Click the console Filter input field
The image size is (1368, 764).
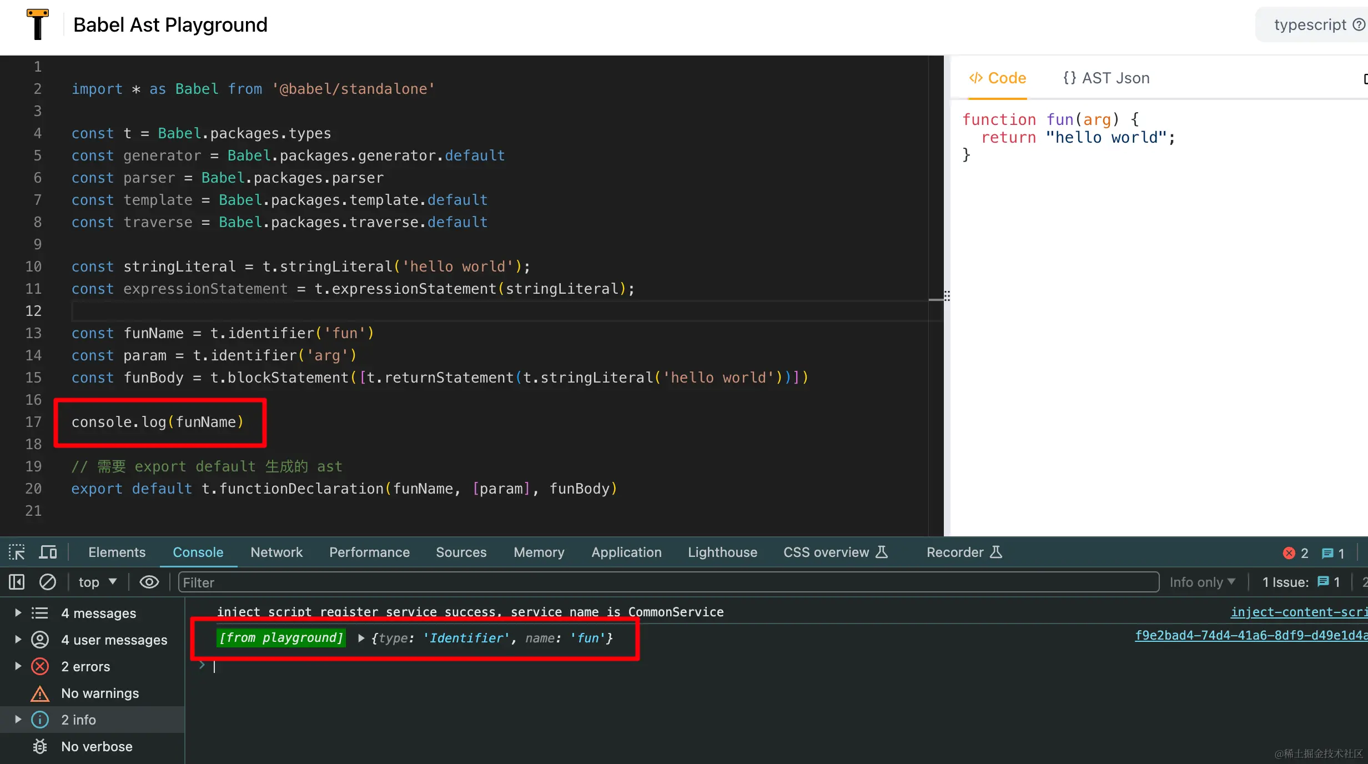(666, 582)
